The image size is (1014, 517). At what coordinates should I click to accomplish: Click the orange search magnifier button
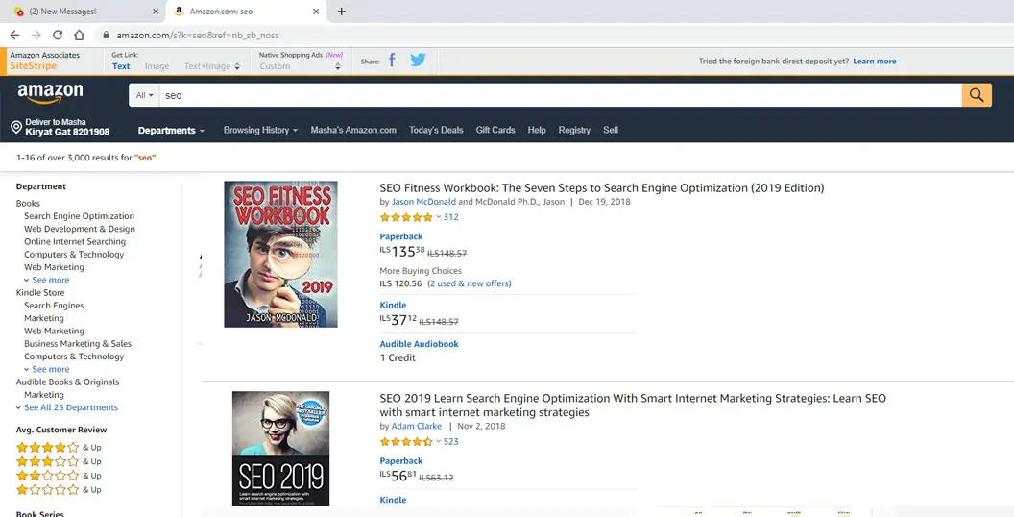pyautogui.click(x=977, y=95)
